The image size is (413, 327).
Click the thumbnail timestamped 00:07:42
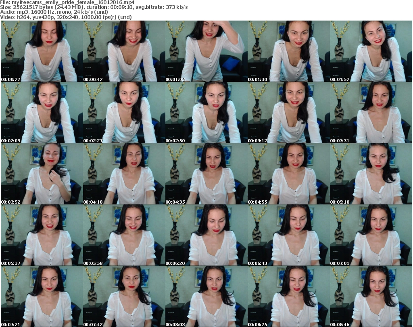124,296
